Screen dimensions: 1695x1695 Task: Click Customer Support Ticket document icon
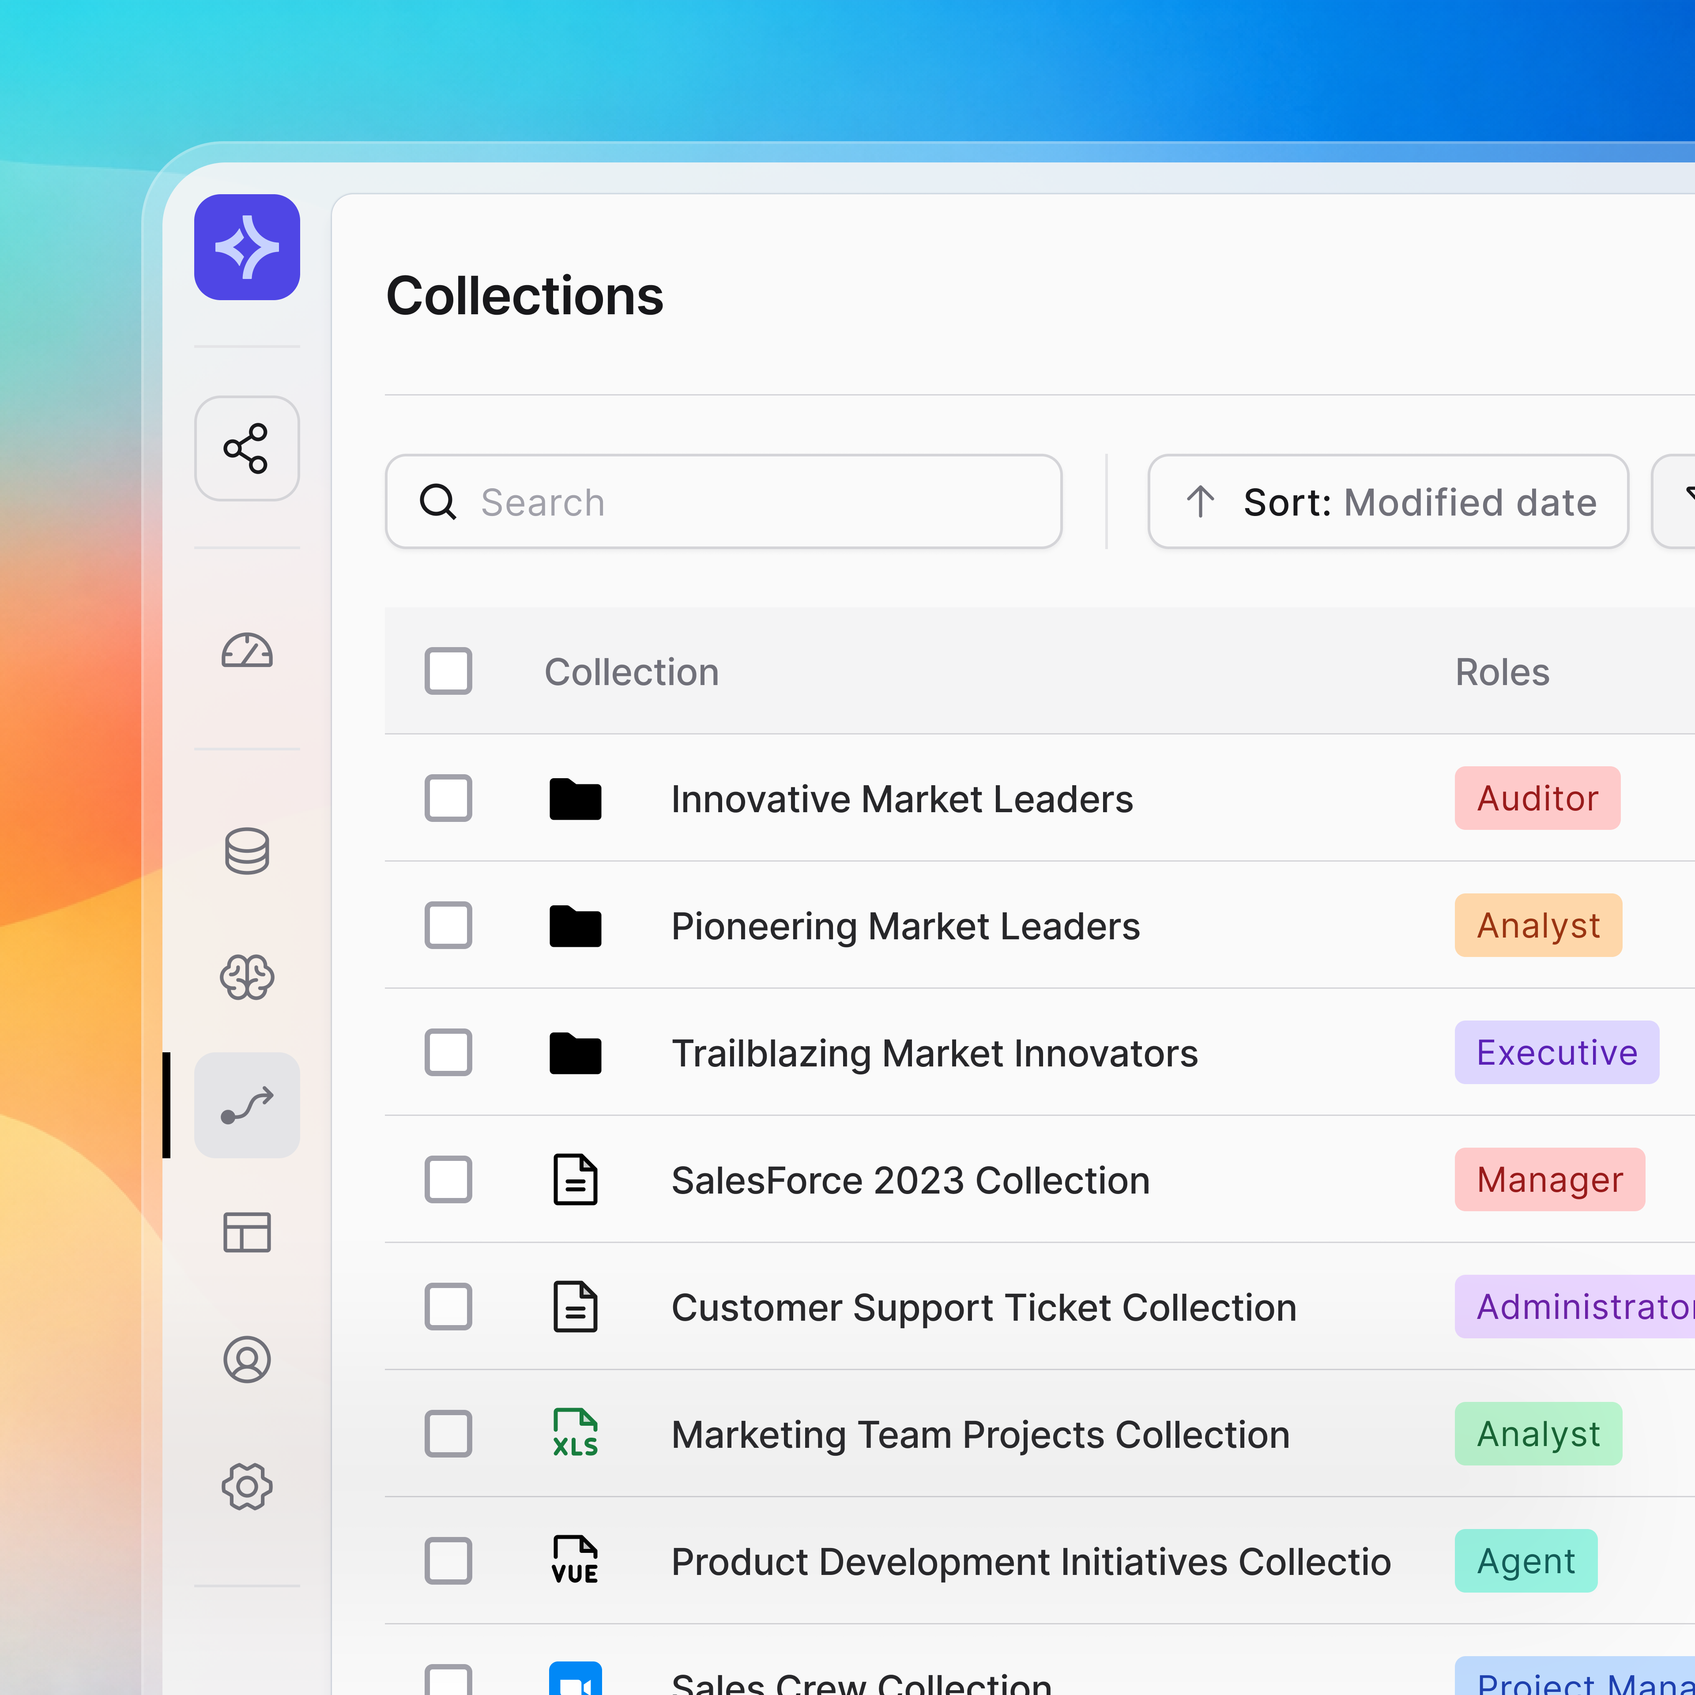[576, 1307]
